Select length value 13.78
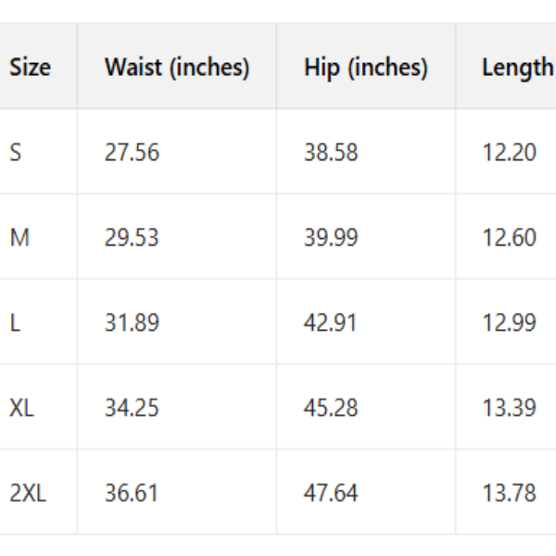Screen dimensions: 556x556 509,494
